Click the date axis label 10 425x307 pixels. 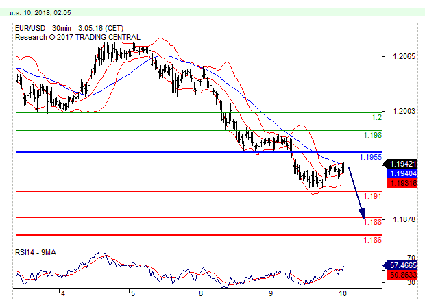[x=343, y=293]
